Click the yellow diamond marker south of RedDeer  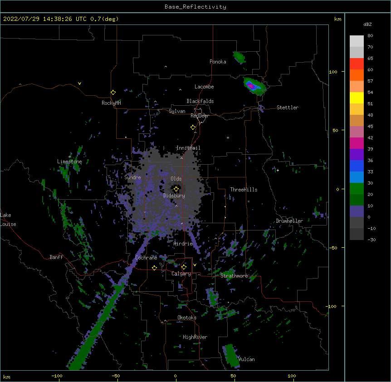(193, 127)
